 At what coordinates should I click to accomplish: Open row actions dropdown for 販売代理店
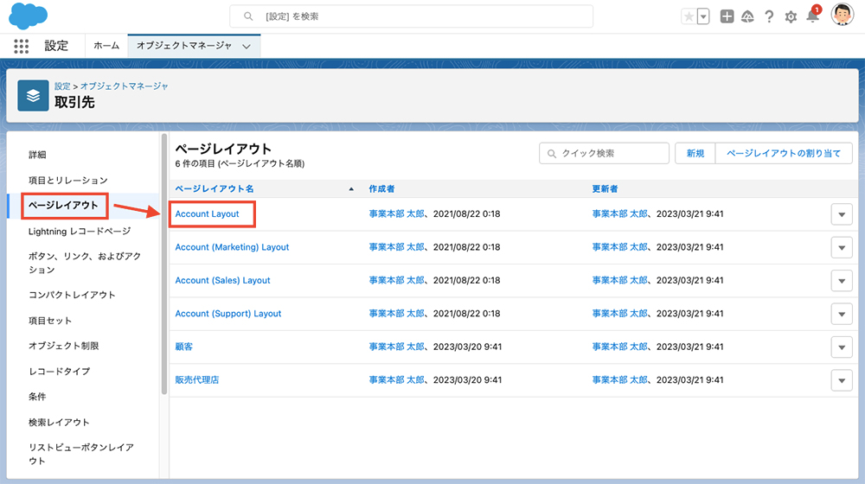click(x=842, y=380)
